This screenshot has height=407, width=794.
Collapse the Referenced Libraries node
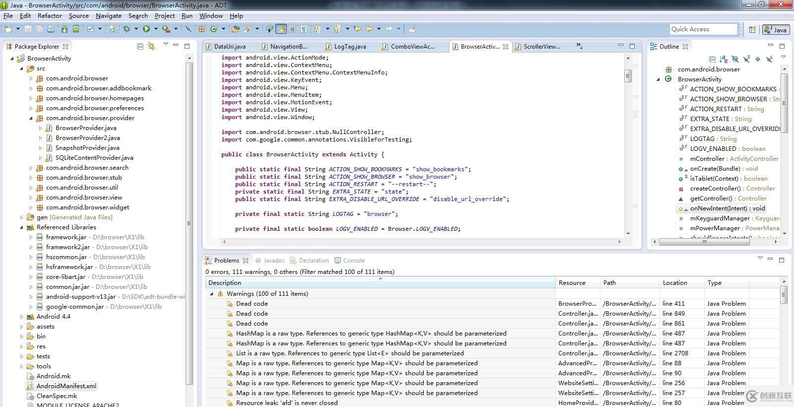(21, 227)
